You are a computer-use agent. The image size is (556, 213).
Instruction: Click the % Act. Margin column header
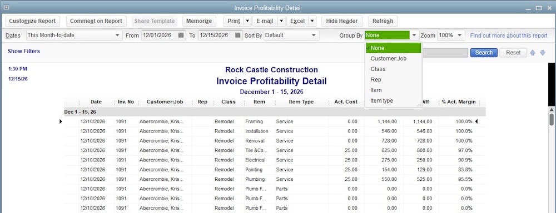pos(459,102)
